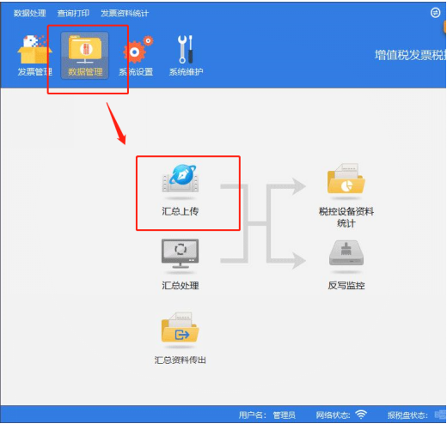Image resolution: width=447 pixels, height=424 pixels.
Task: Open the 查询打印 menu
Action: 73,13
